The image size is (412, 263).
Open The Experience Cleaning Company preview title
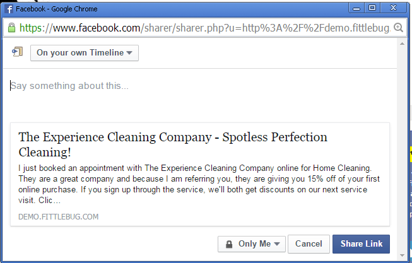pyautogui.click(x=173, y=144)
